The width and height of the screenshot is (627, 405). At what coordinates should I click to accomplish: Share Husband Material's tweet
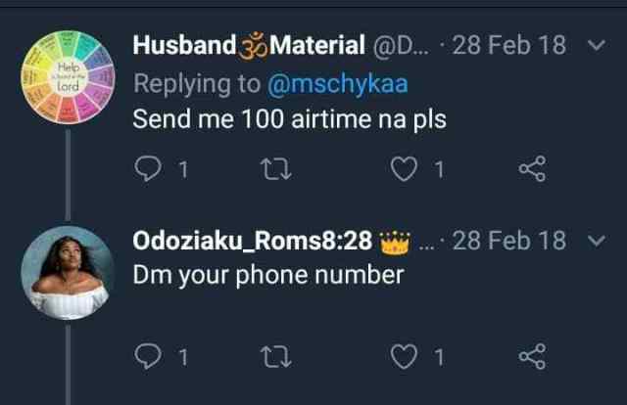click(530, 170)
